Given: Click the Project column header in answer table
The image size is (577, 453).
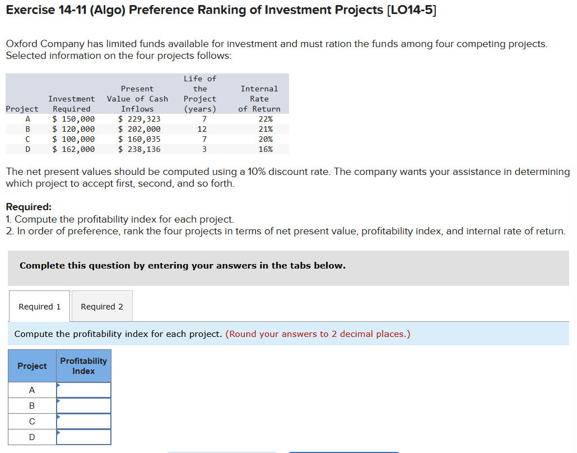Looking at the screenshot, I should (x=32, y=366).
